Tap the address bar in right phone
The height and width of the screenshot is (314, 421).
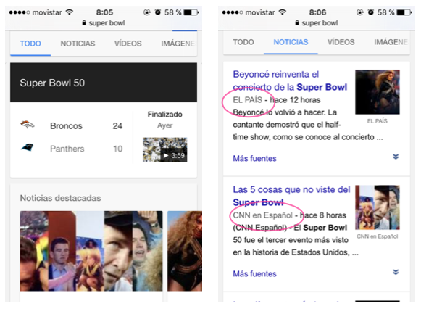pyautogui.click(x=316, y=22)
